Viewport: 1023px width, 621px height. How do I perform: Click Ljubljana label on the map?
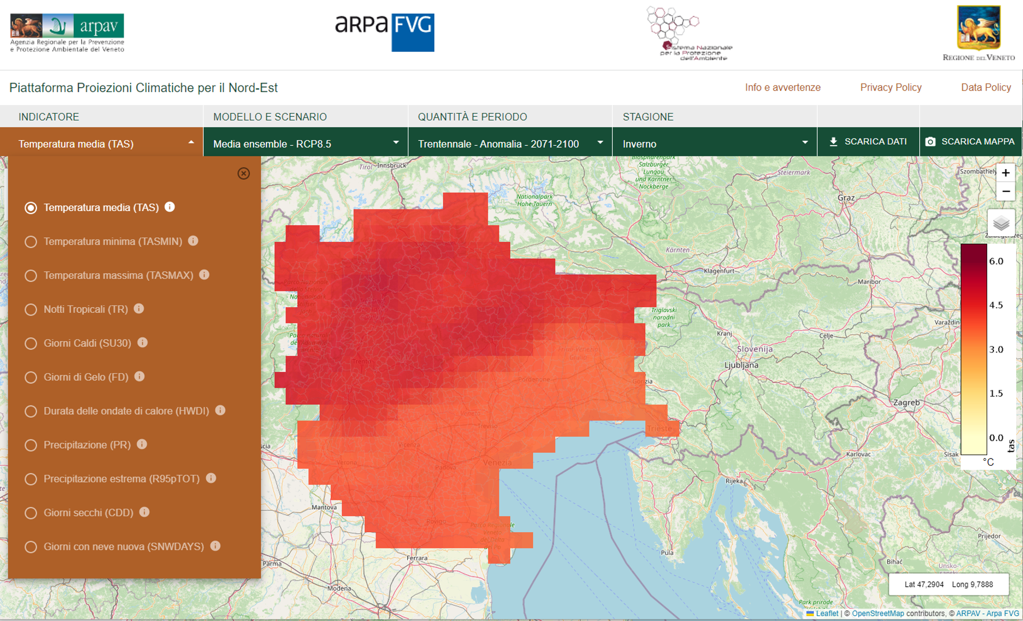coord(741,365)
